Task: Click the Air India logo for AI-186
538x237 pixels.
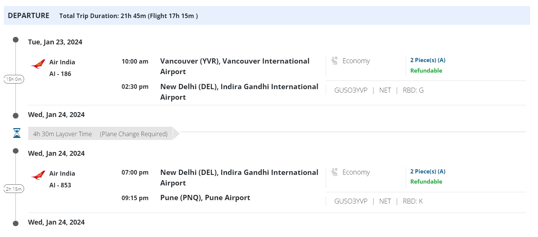Action: click(x=38, y=64)
